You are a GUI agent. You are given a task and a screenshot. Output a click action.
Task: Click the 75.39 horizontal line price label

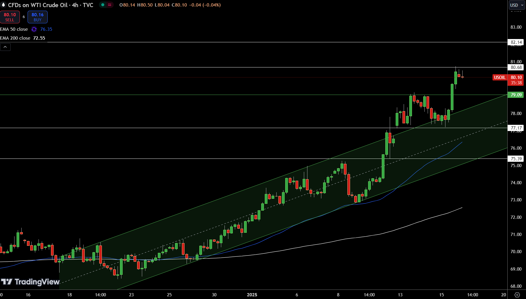tap(516, 159)
